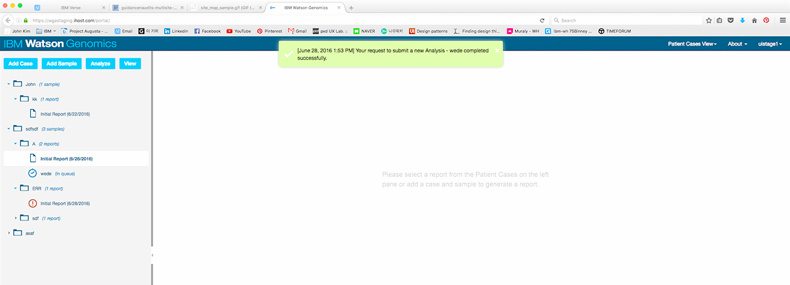Select the John case folder icon
The image size is (790, 285).
[17, 84]
